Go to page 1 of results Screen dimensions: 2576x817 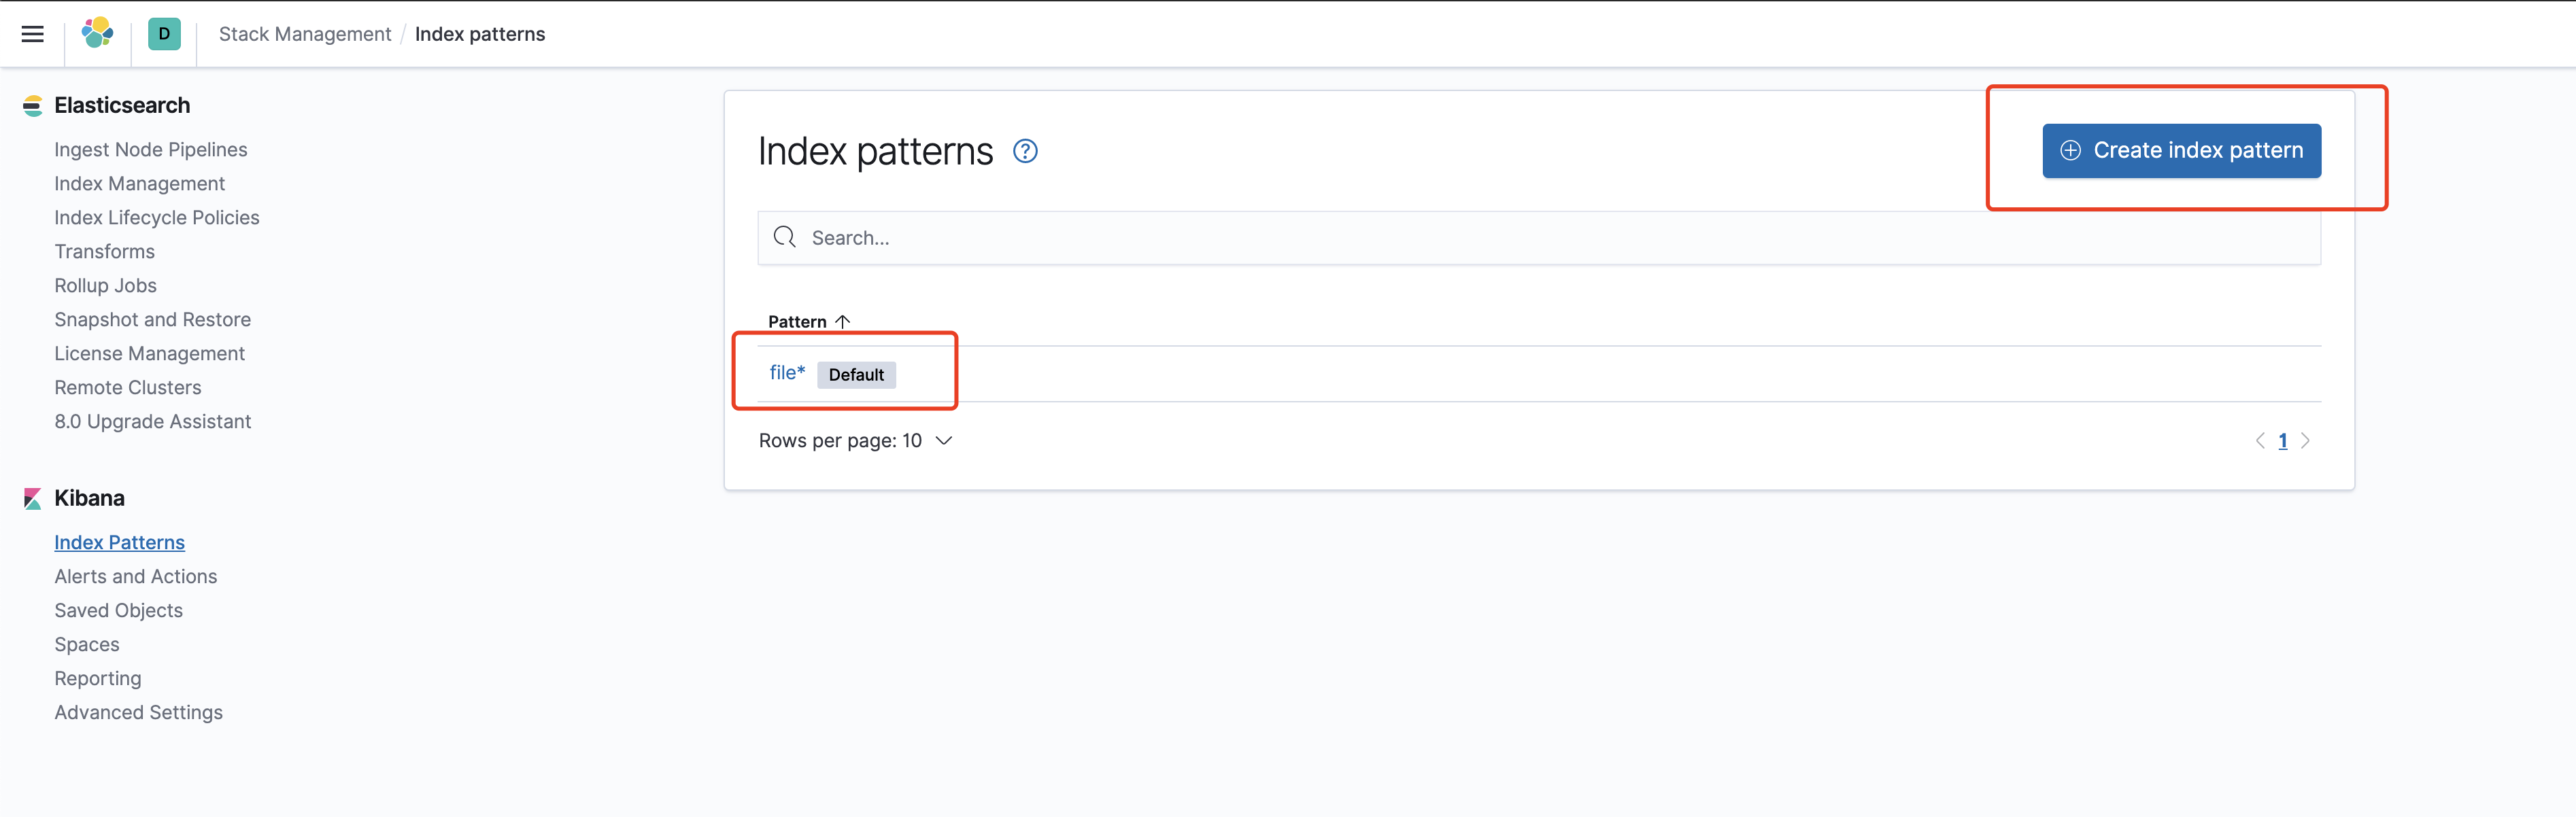coord(2283,441)
